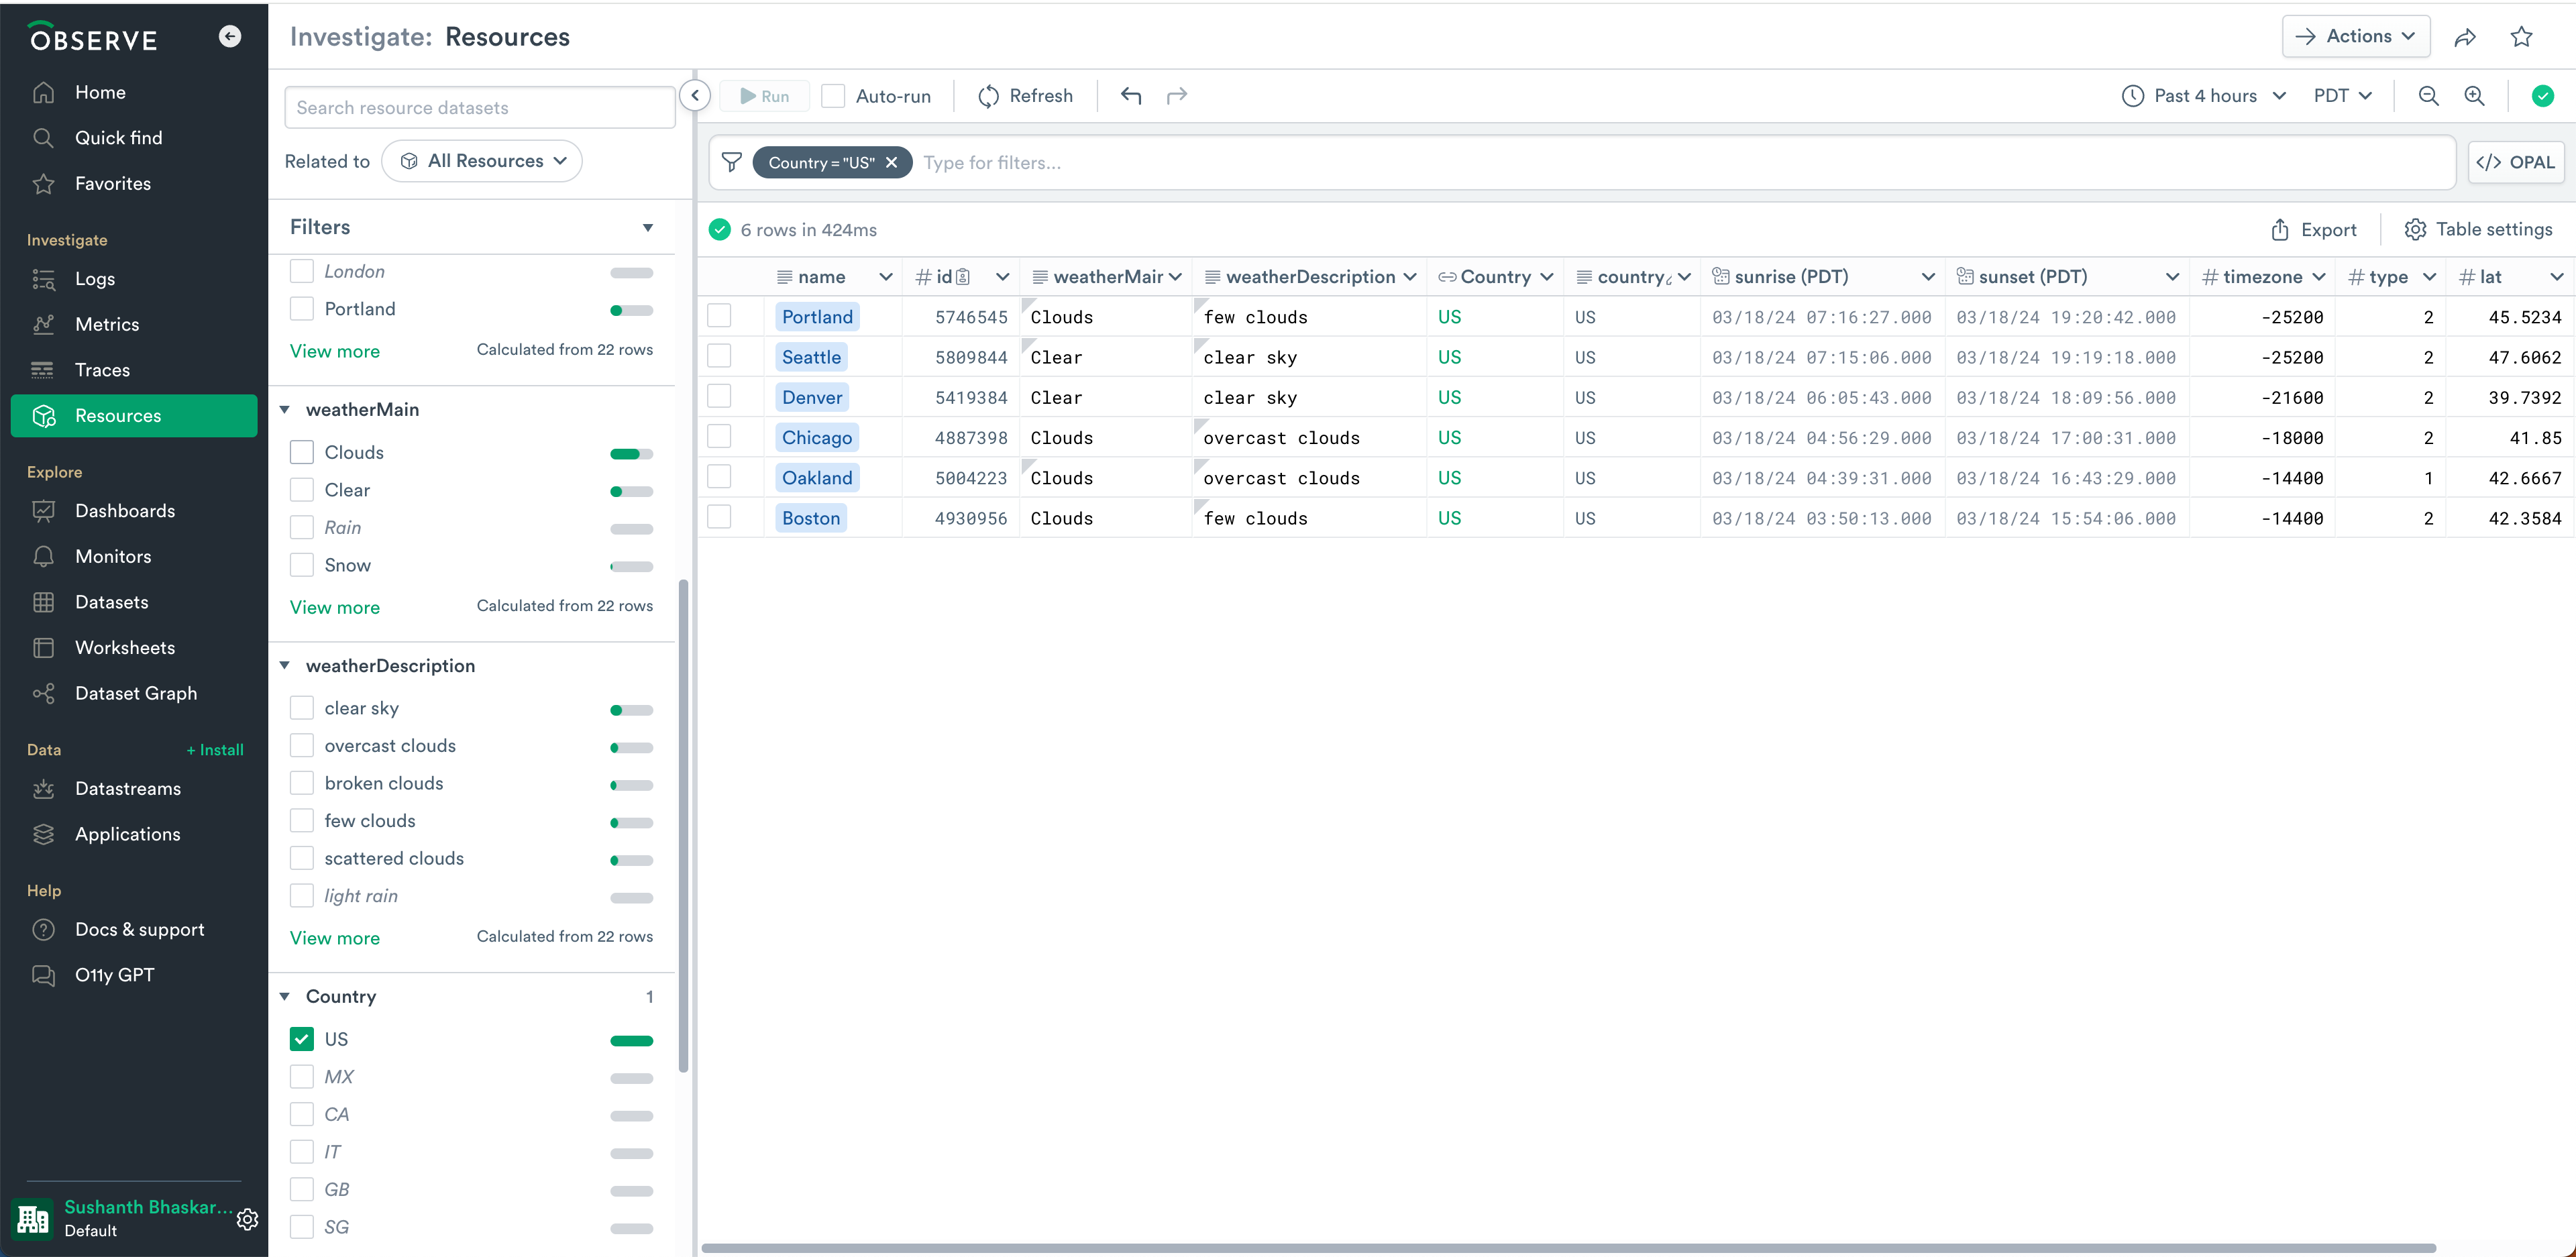Enable the Auto-run checkbox
The width and height of the screenshot is (2576, 1257).
tap(833, 96)
